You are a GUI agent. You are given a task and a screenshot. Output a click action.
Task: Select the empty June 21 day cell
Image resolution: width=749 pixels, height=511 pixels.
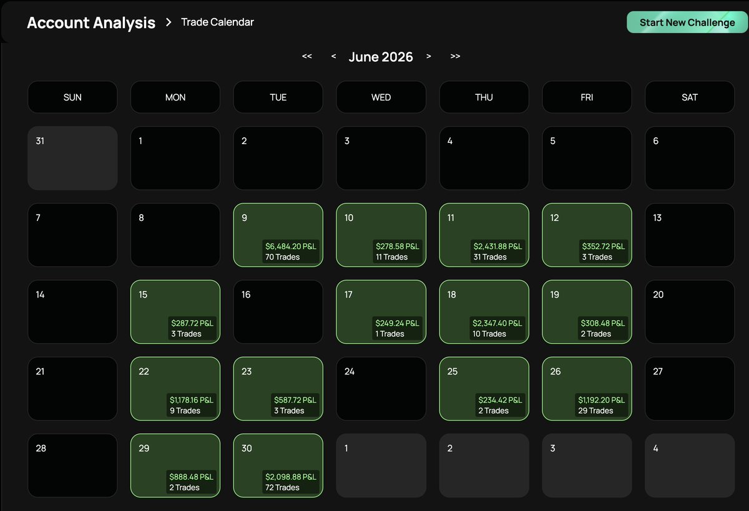pyautogui.click(x=72, y=389)
